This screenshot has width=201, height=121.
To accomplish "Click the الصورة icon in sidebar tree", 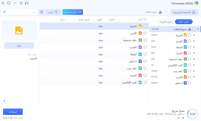I will point(185,35).
